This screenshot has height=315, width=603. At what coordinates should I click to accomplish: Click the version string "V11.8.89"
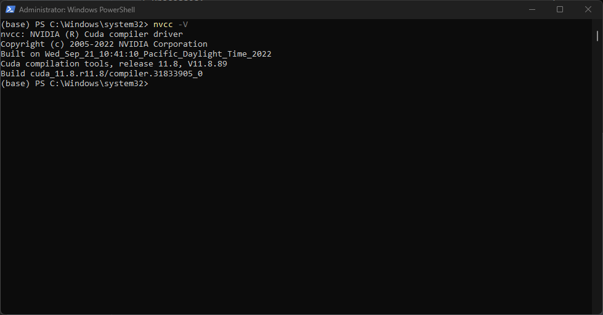click(x=208, y=64)
